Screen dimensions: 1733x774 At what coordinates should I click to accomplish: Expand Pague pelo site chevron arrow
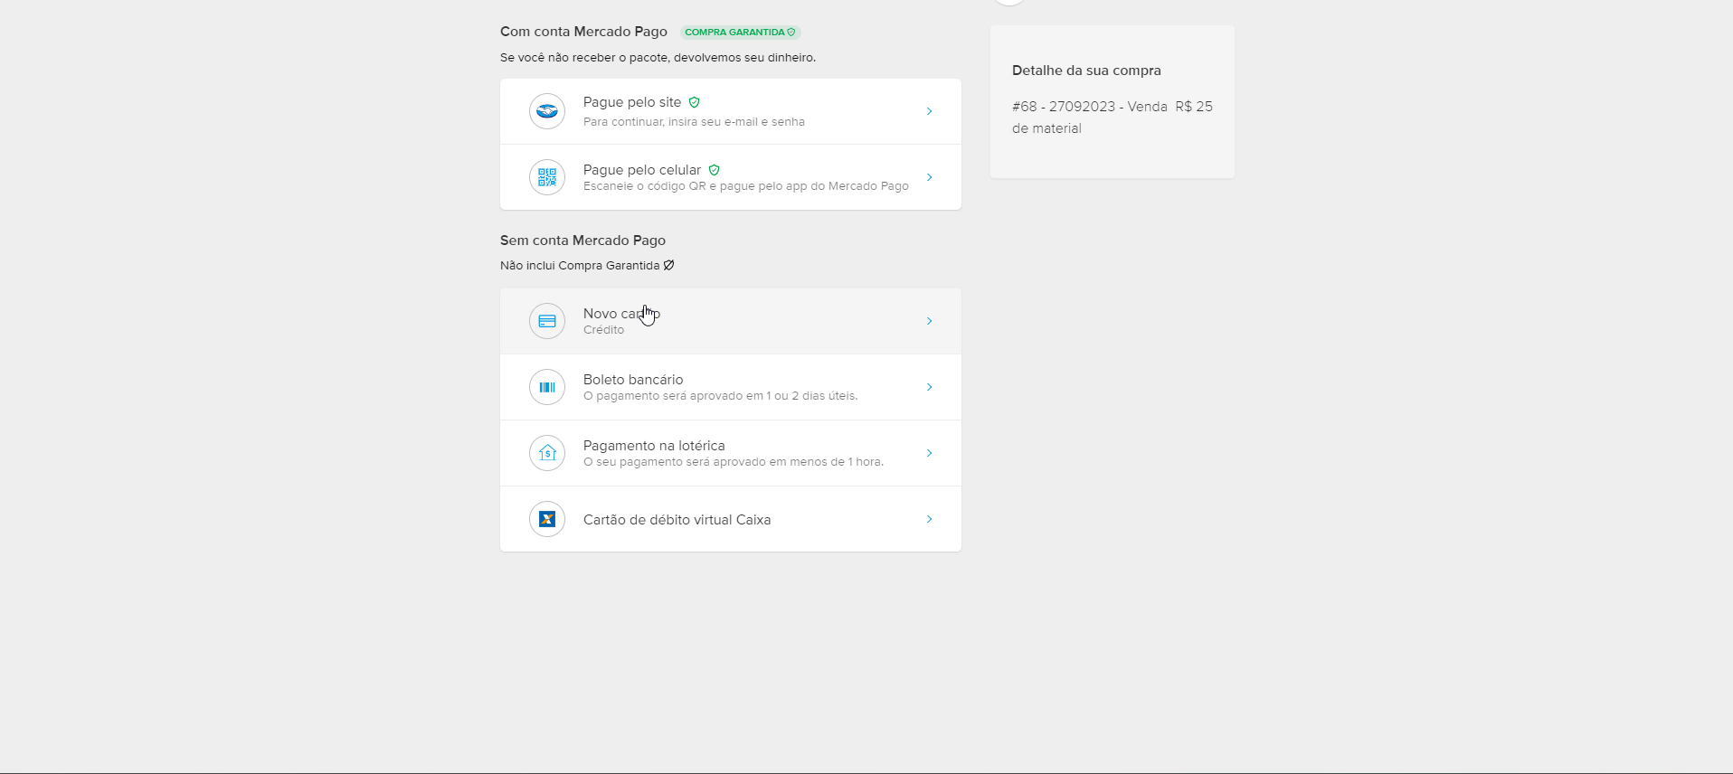pyautogui.click(x=929, y=111)
